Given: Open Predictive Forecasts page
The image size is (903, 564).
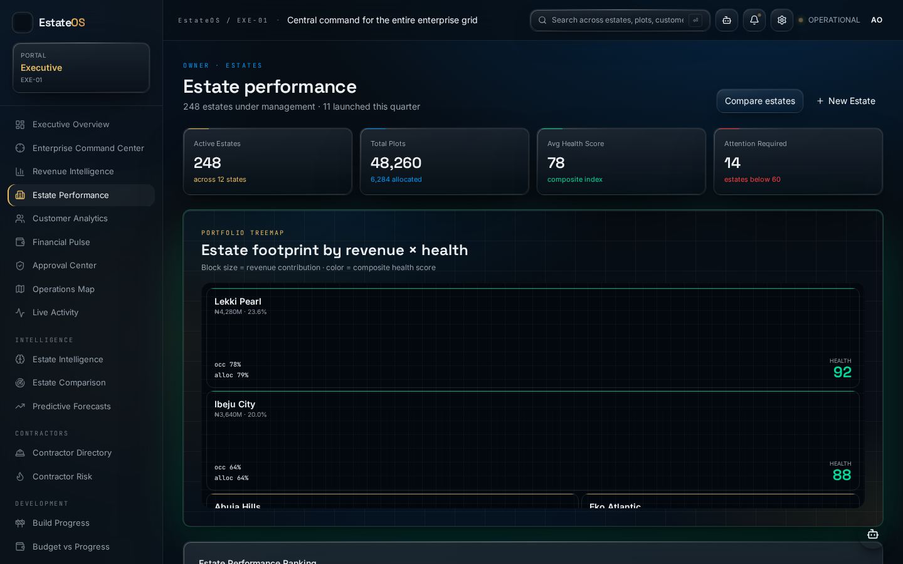Looking at the screenshot, I should tap(81, 407).
